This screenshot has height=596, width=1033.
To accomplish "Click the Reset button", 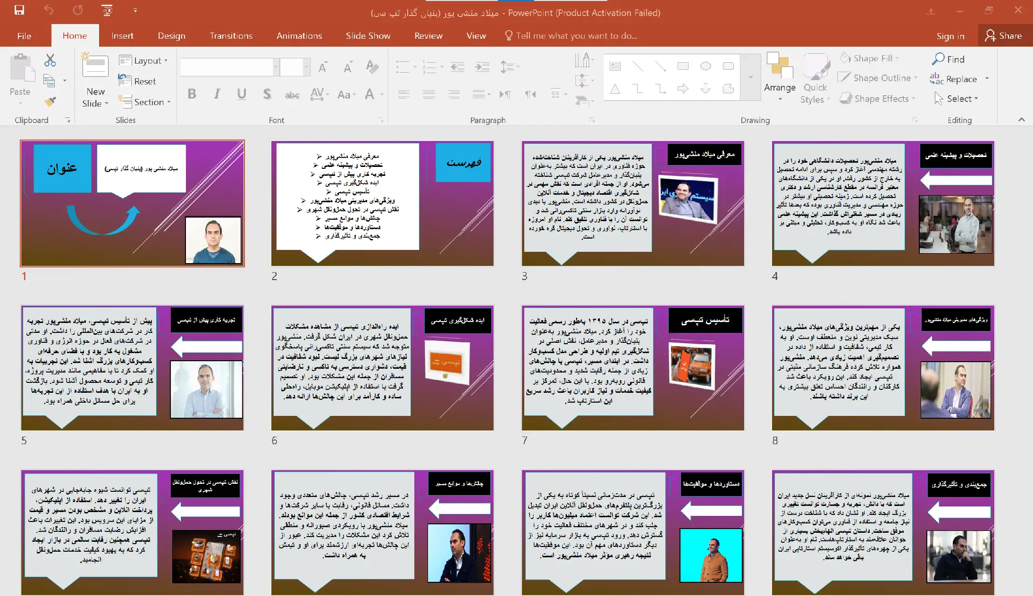I will click(x=137, y=81).
